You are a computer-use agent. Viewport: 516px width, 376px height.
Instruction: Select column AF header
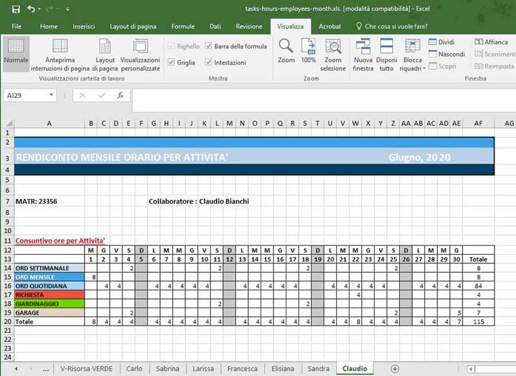coord(479,123)
